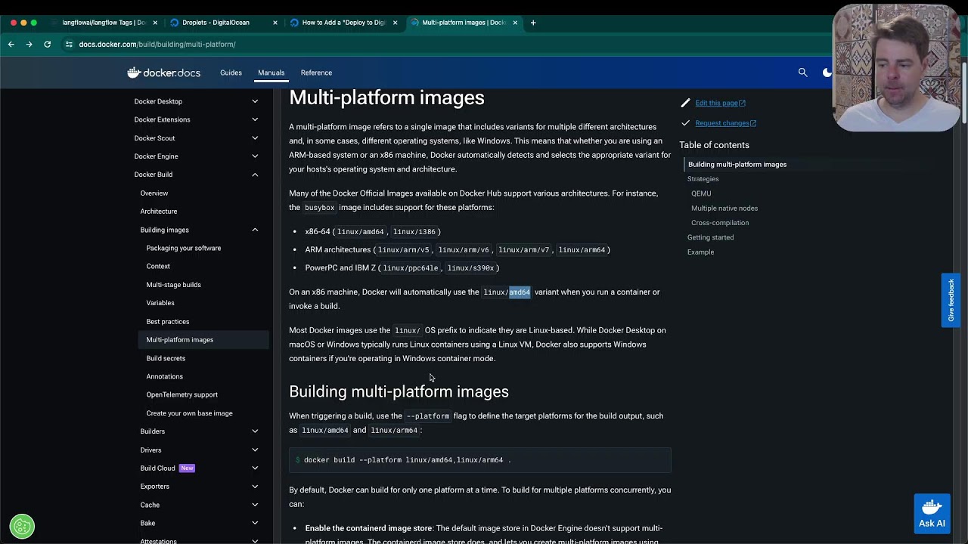Open the docs search magnifier
The width and height of the screenshot is (968, 544).
tap(802, 73)
